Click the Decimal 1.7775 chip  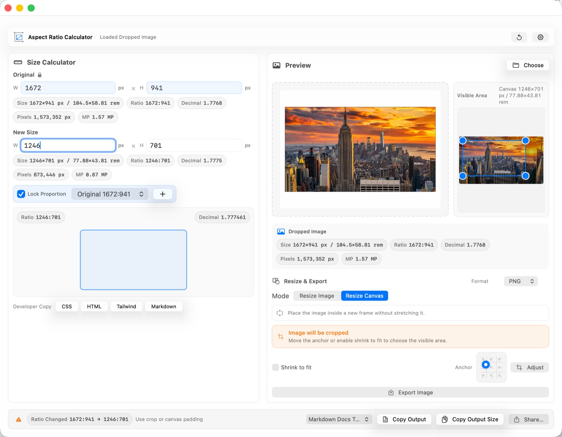click(202, 161)
